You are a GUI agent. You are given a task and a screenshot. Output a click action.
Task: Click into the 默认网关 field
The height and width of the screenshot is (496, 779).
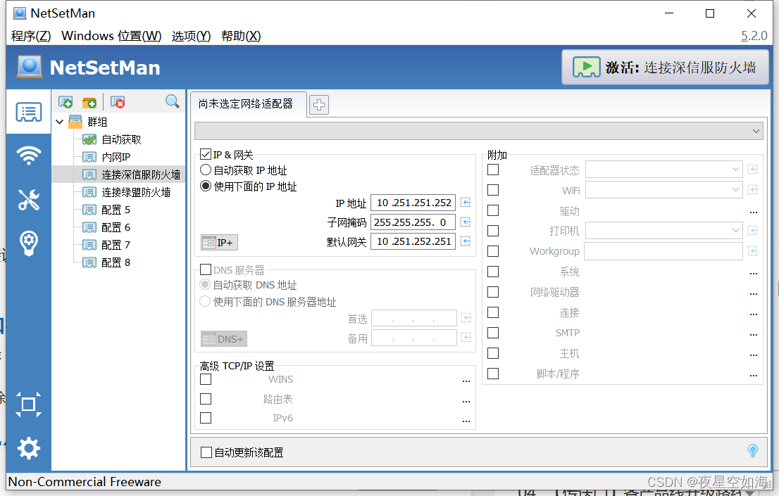click(x=413, y=241)
